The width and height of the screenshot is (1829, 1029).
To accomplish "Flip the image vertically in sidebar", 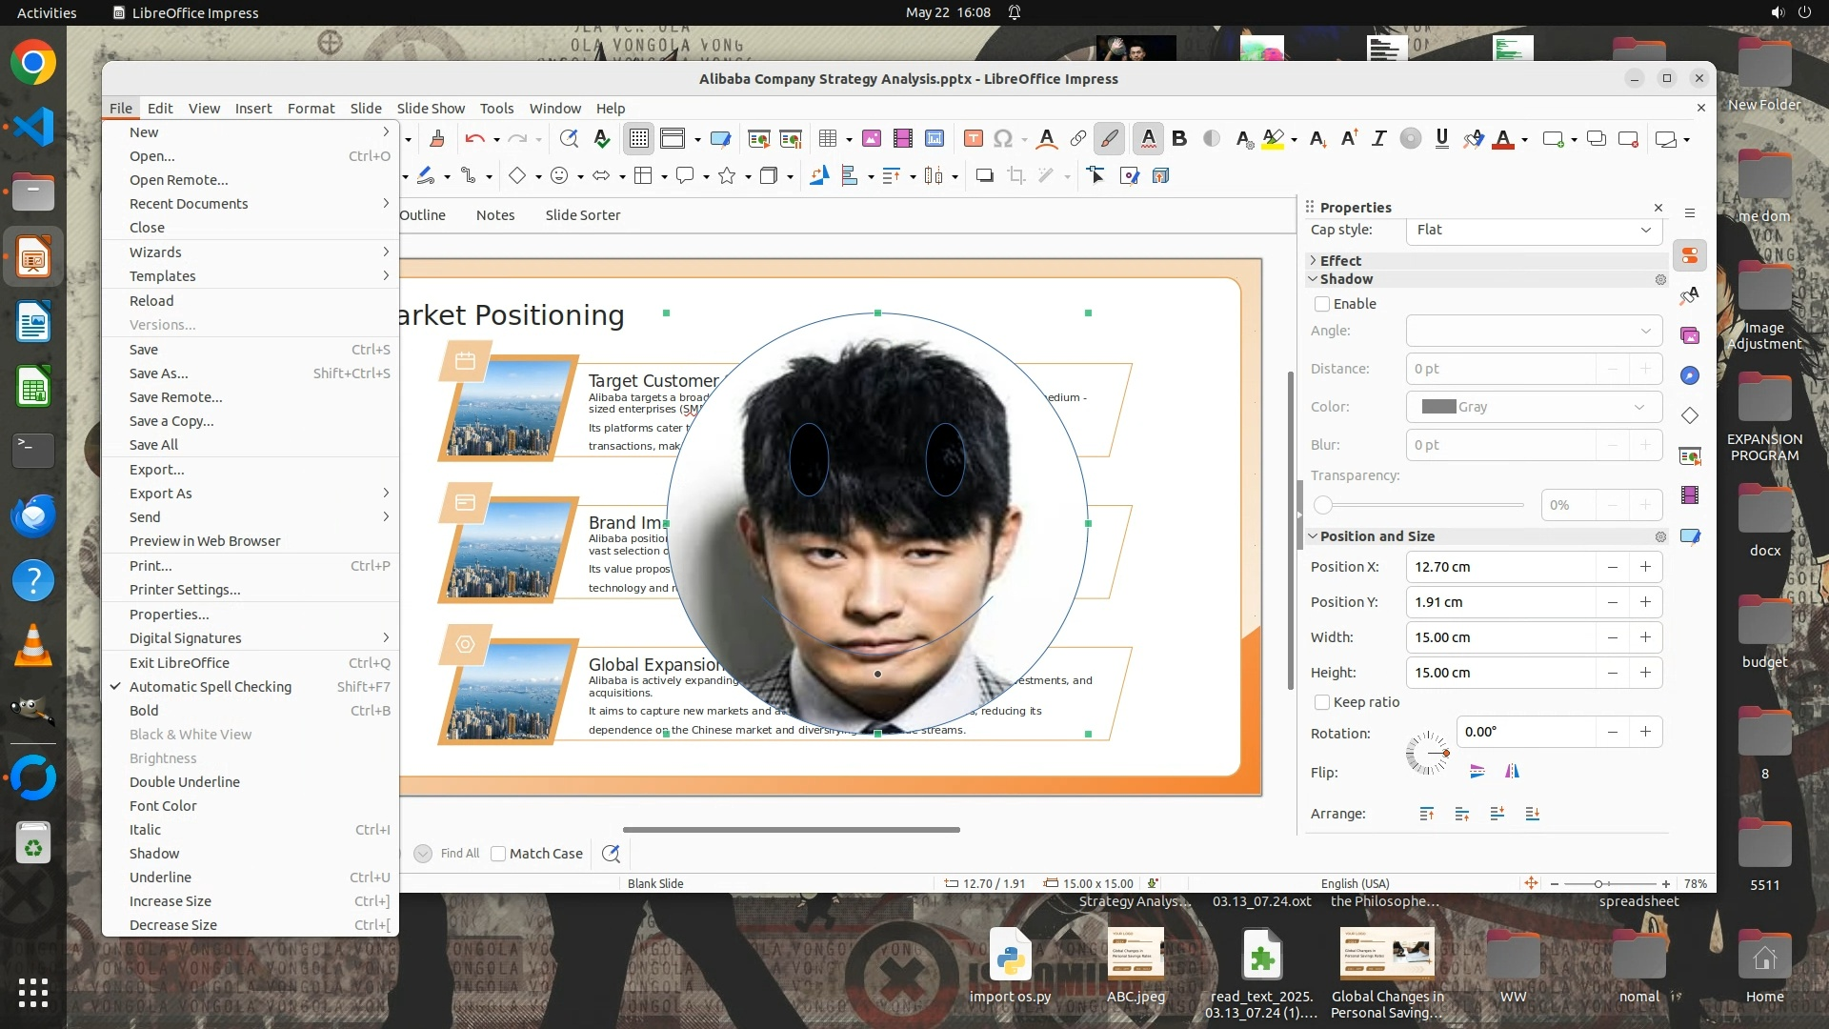I will 1477,772.
